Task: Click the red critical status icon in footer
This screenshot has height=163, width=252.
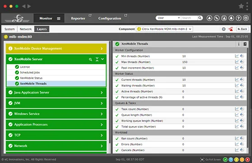Action: click(x=247, y=159)
